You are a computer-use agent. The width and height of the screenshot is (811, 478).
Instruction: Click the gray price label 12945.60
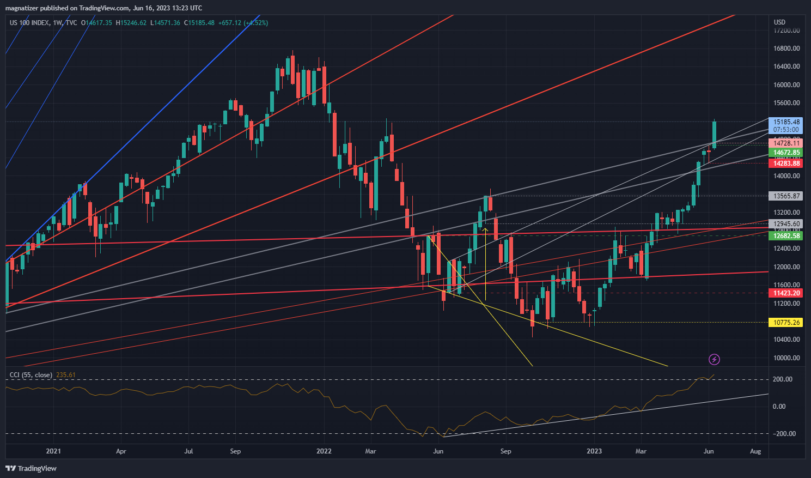[x=786, y=224]
